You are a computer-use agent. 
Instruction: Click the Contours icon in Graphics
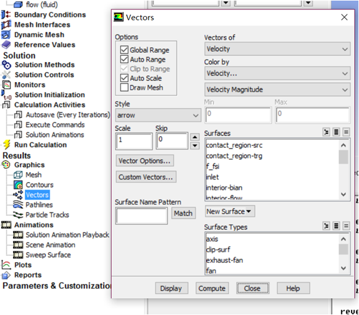(18, 185)
